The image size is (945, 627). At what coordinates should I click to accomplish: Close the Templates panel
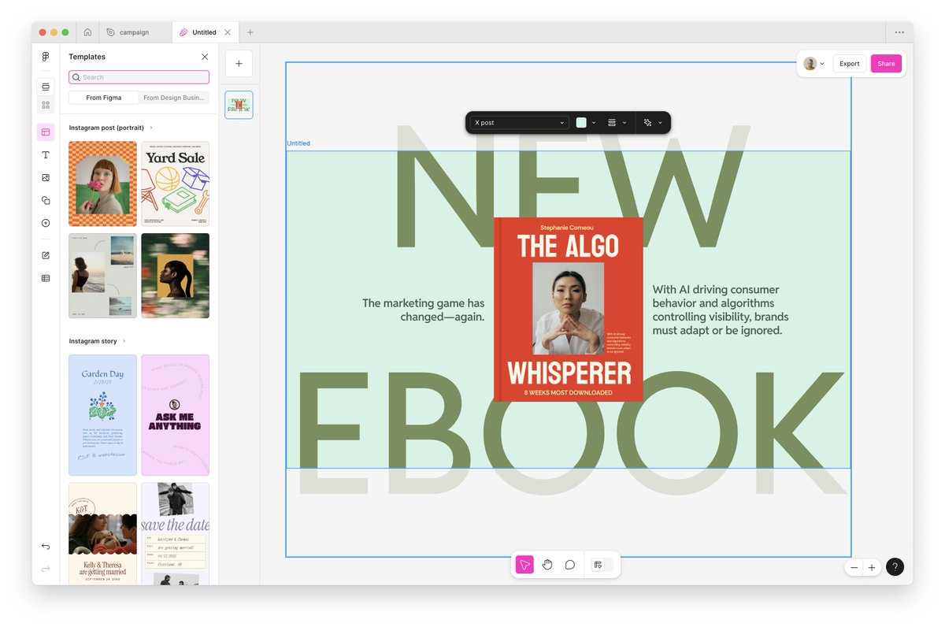tap(205, 57)
